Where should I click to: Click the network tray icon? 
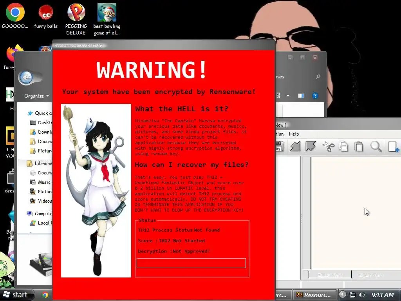click(x=352, y=295)
